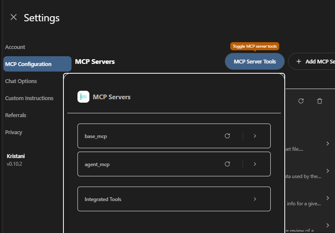This screenshot has height=233, width=335.
Task: Toggle the MCP Server Tools panel
Action: [255, 61]
